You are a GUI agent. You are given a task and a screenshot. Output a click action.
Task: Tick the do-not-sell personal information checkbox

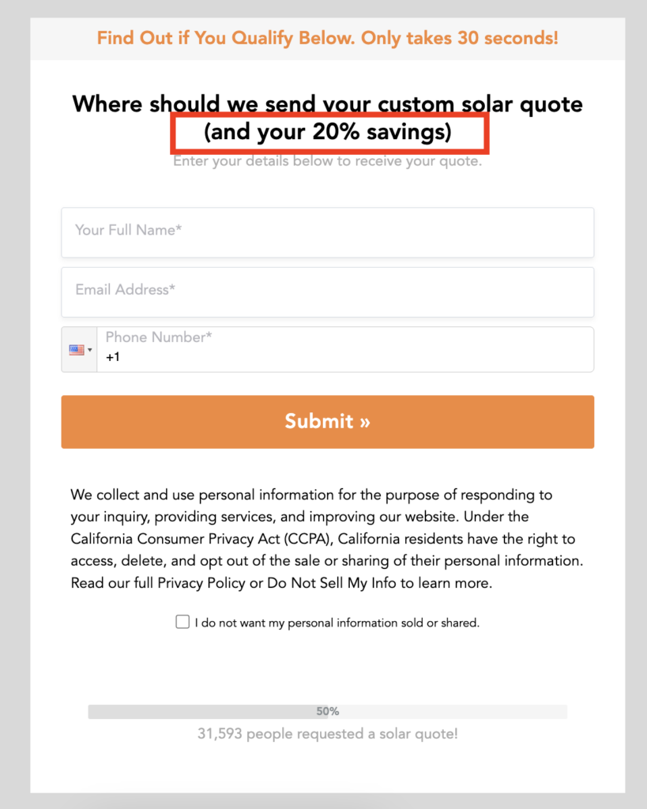tap(182, 623)
